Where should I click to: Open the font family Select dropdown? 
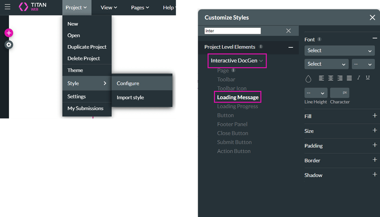(339, 51)
